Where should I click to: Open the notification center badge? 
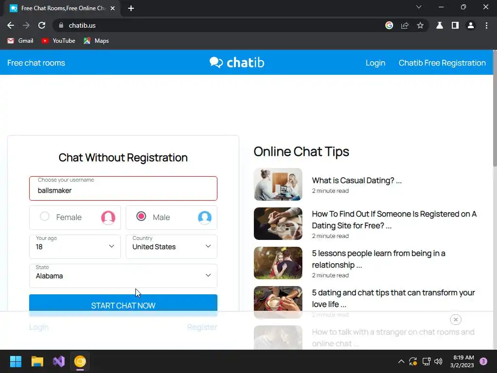coord(483,361)
